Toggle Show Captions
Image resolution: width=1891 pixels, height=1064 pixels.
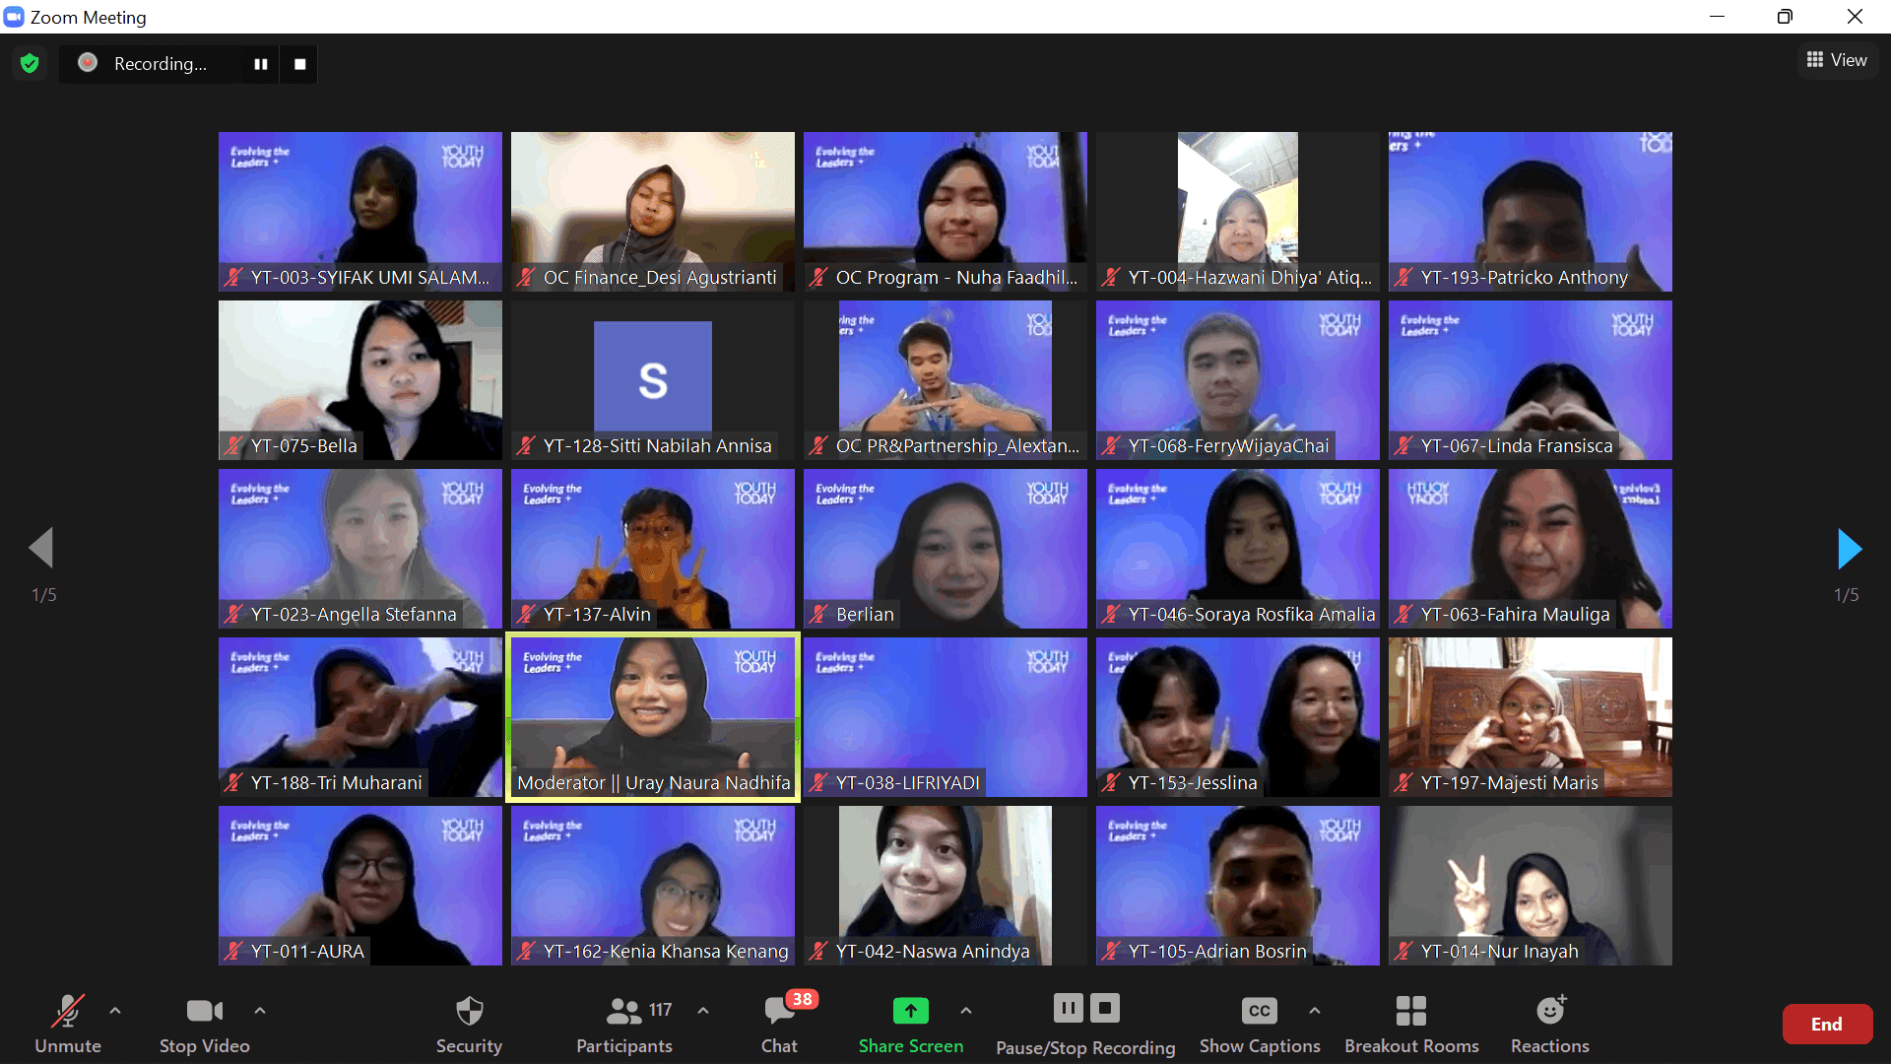tap(1259, 1012)
